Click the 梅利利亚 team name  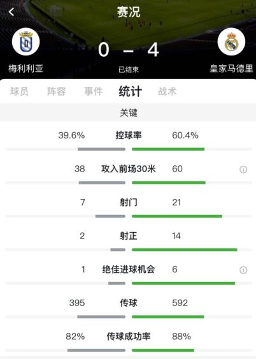[x=26, y=68]
